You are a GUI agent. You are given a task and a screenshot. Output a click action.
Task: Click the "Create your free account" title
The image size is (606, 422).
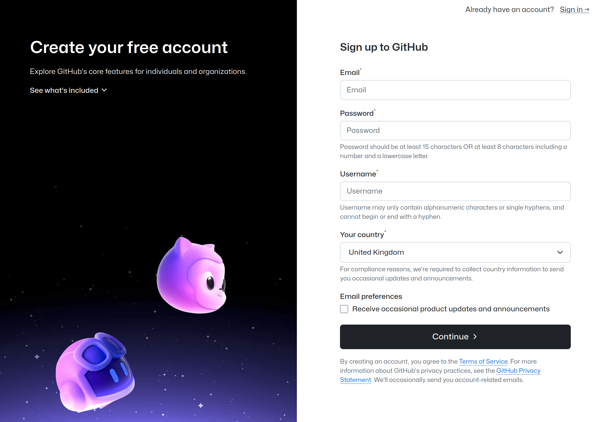point(129,48)
